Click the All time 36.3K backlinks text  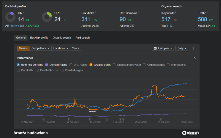[x=90, y=26]
